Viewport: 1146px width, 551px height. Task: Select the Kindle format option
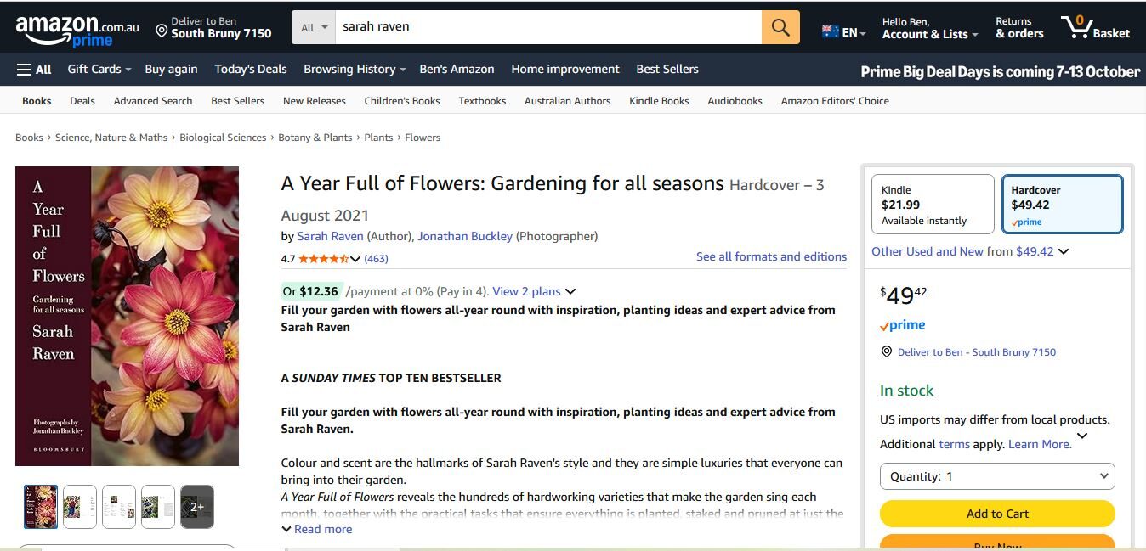(x=933, y=205)
